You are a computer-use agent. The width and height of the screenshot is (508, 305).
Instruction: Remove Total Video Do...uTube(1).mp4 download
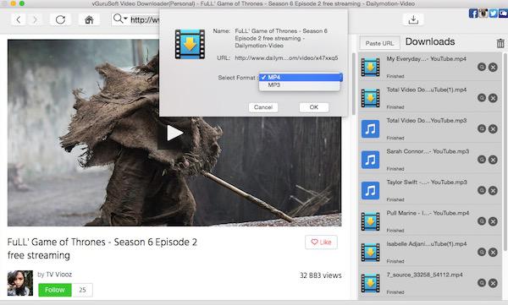click(493, 98)
